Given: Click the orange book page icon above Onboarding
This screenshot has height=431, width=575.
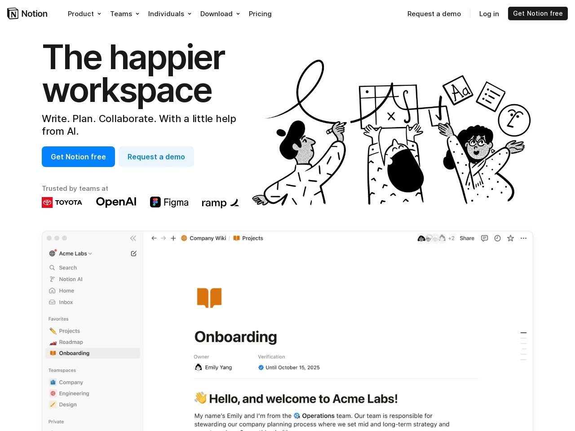Looking at the screenshot, I should (x=209, y=297).
